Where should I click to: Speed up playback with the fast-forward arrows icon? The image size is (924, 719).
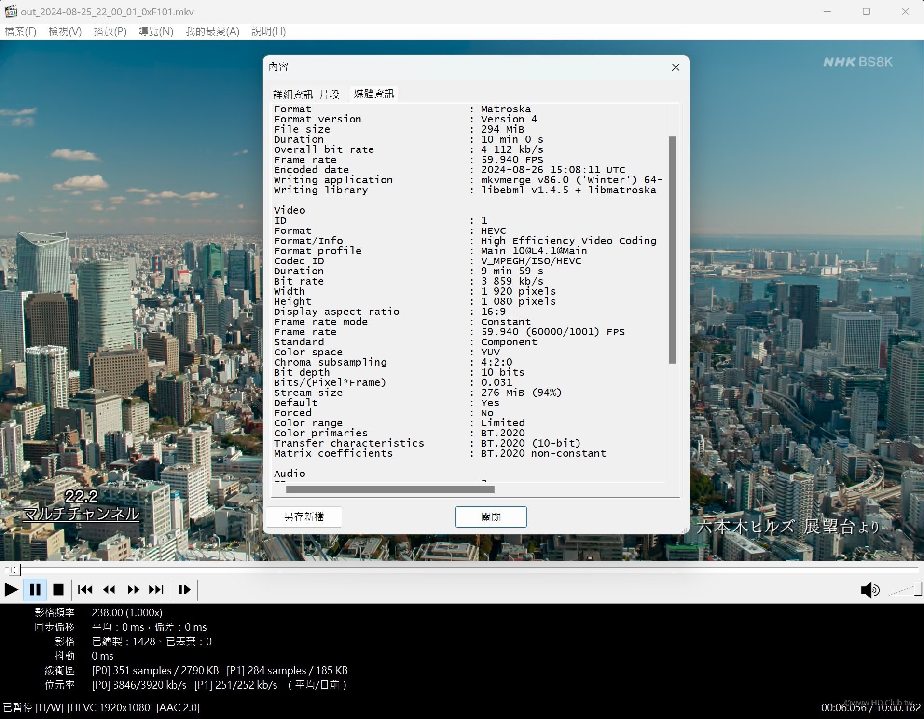[133, 589]
